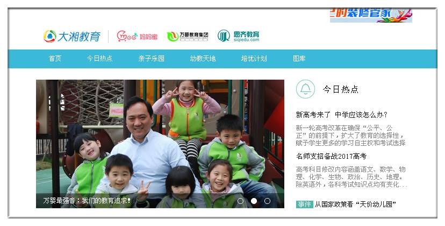Open the 万婴教育集团 logo link

[188, 37]
